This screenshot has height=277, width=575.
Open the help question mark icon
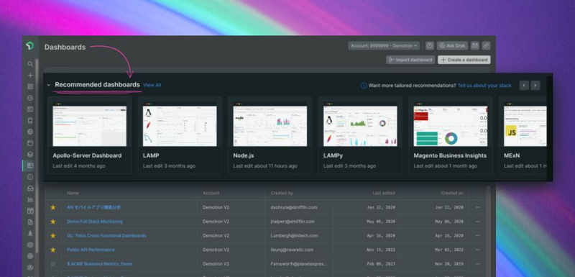tap(430, 46)
